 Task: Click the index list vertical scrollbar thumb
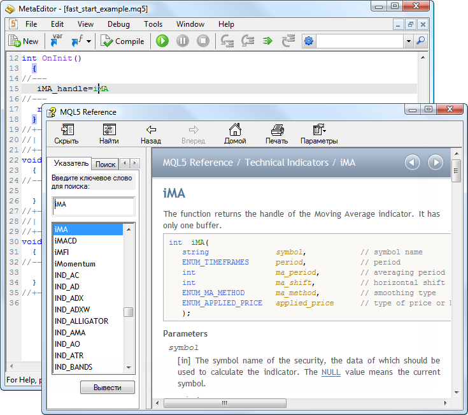point(129,312)
